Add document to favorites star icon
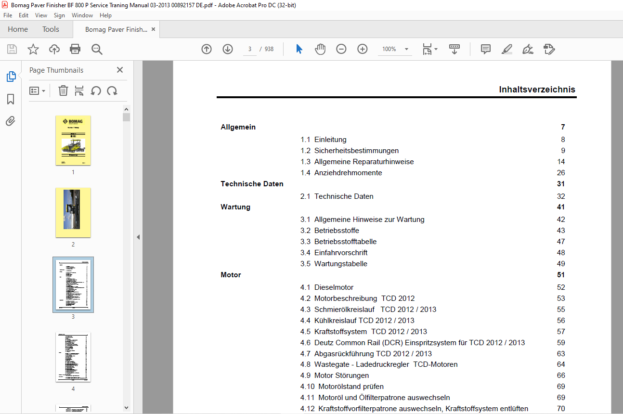This screenshot has height=414, width=623. (33, 49)
